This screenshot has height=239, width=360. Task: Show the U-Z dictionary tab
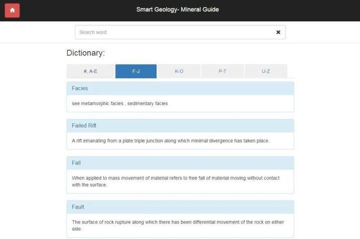(x=266, y=71)
